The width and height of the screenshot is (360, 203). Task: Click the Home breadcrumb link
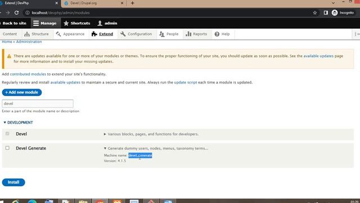tap(7, 42)
